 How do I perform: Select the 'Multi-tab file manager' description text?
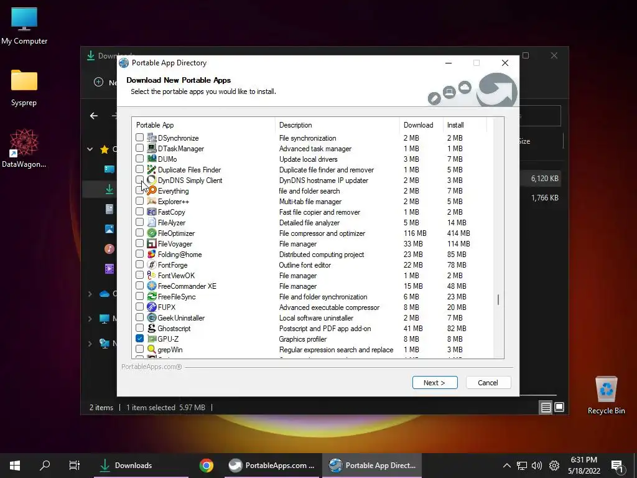[x=310, y=202]
